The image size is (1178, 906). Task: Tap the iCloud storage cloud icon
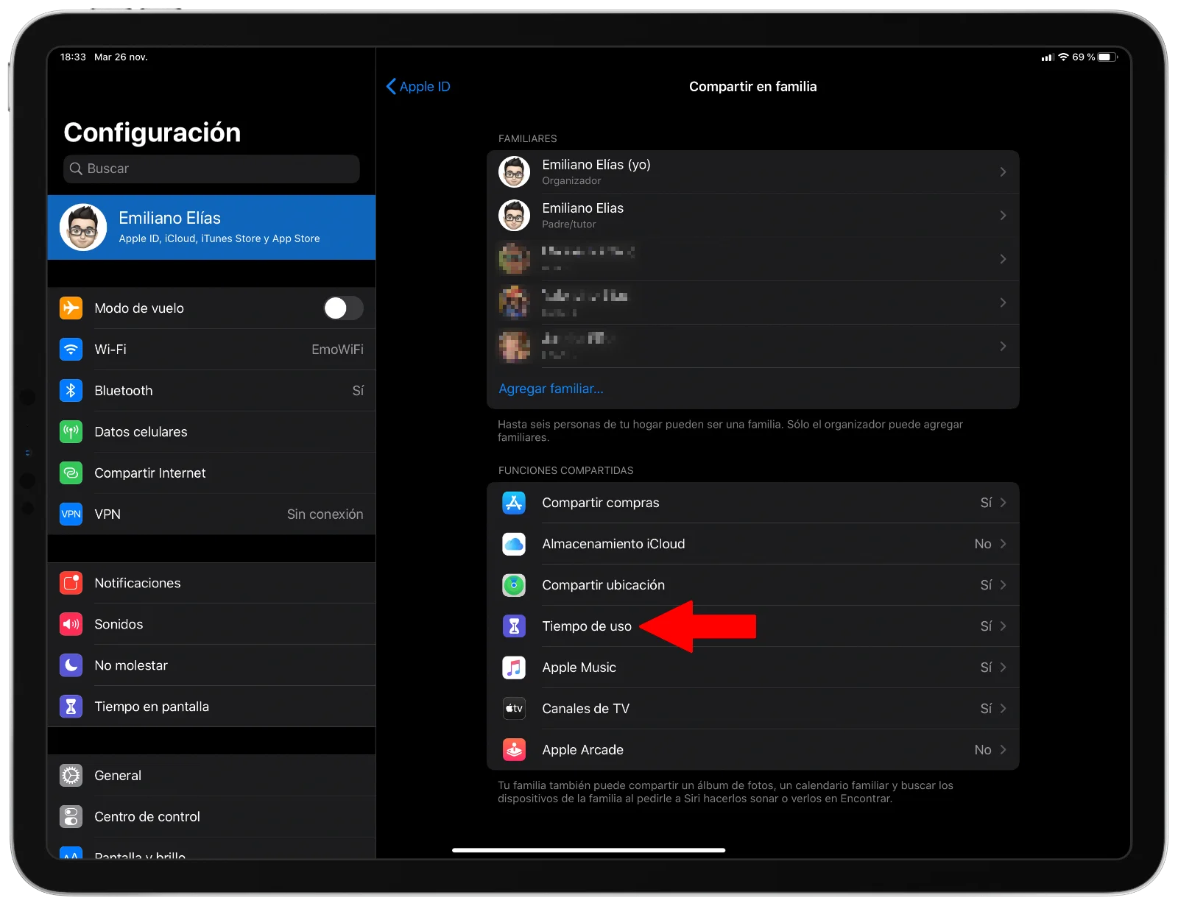tap(514, 544)
